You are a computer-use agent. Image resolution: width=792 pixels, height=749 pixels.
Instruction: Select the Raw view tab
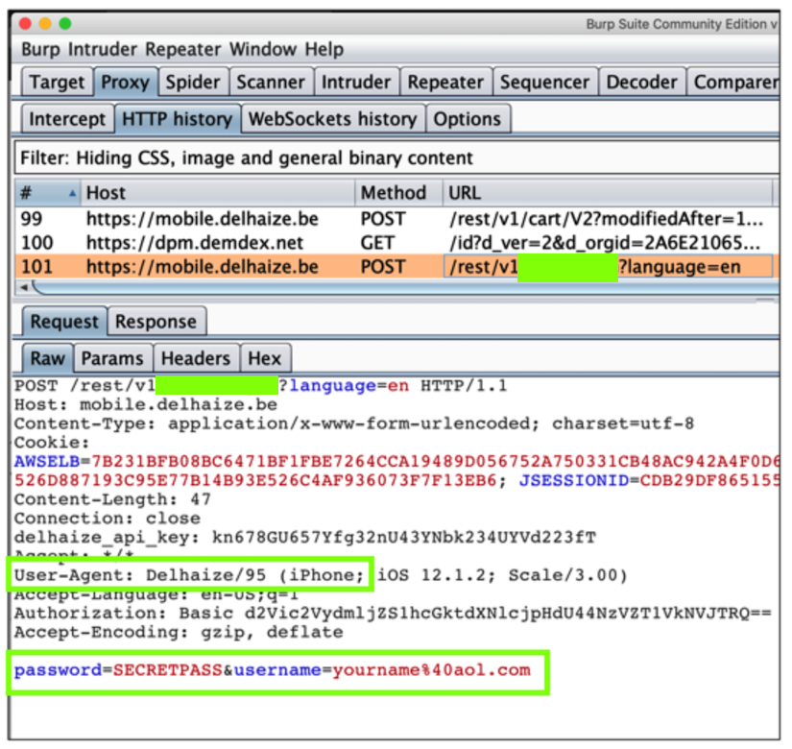47,358
